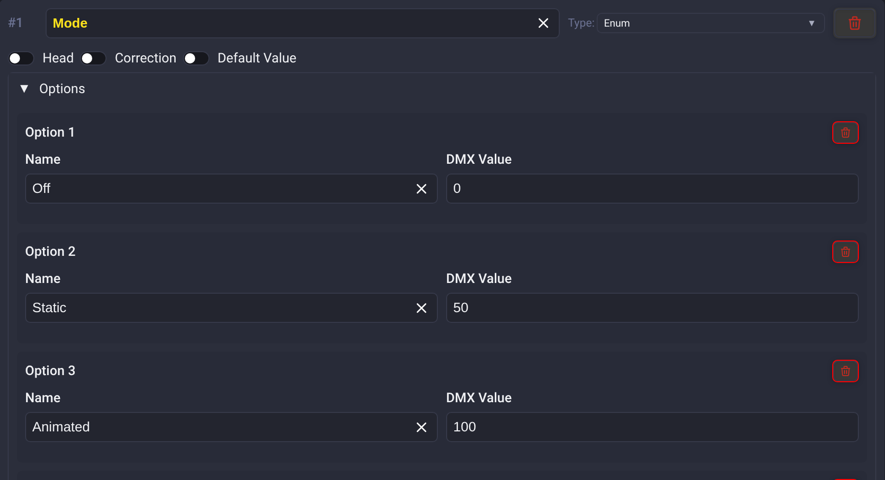Screen dimensions: 885x480
Task: Turn on the Default Value switch
Action: (196, 58)
